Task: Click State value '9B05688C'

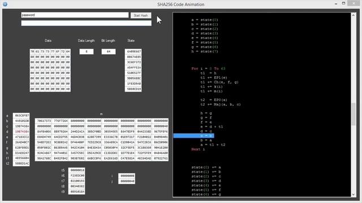Action: [133, 78]
